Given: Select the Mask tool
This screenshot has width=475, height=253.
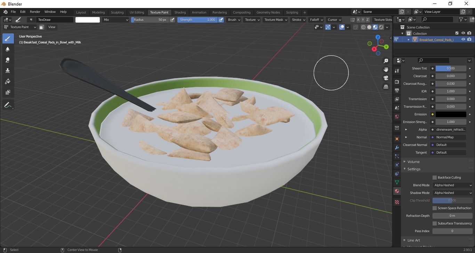Looking at the screenshot, I should [x=8, y=92].
